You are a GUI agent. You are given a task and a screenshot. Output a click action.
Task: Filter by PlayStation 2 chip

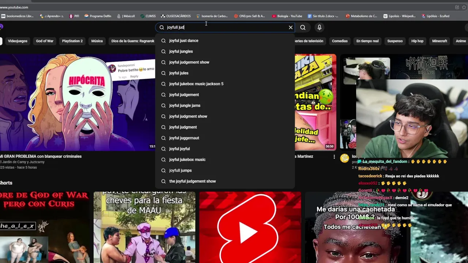click(x=72, y=41)
